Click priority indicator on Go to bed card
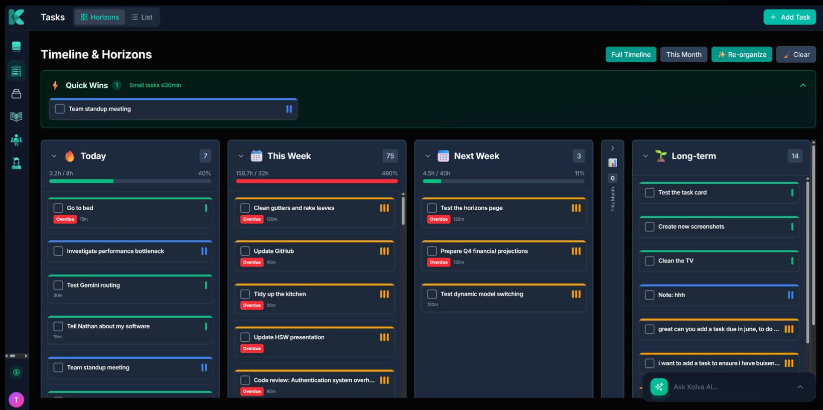The height and width of the screenshot is (410, 823). 206,208
